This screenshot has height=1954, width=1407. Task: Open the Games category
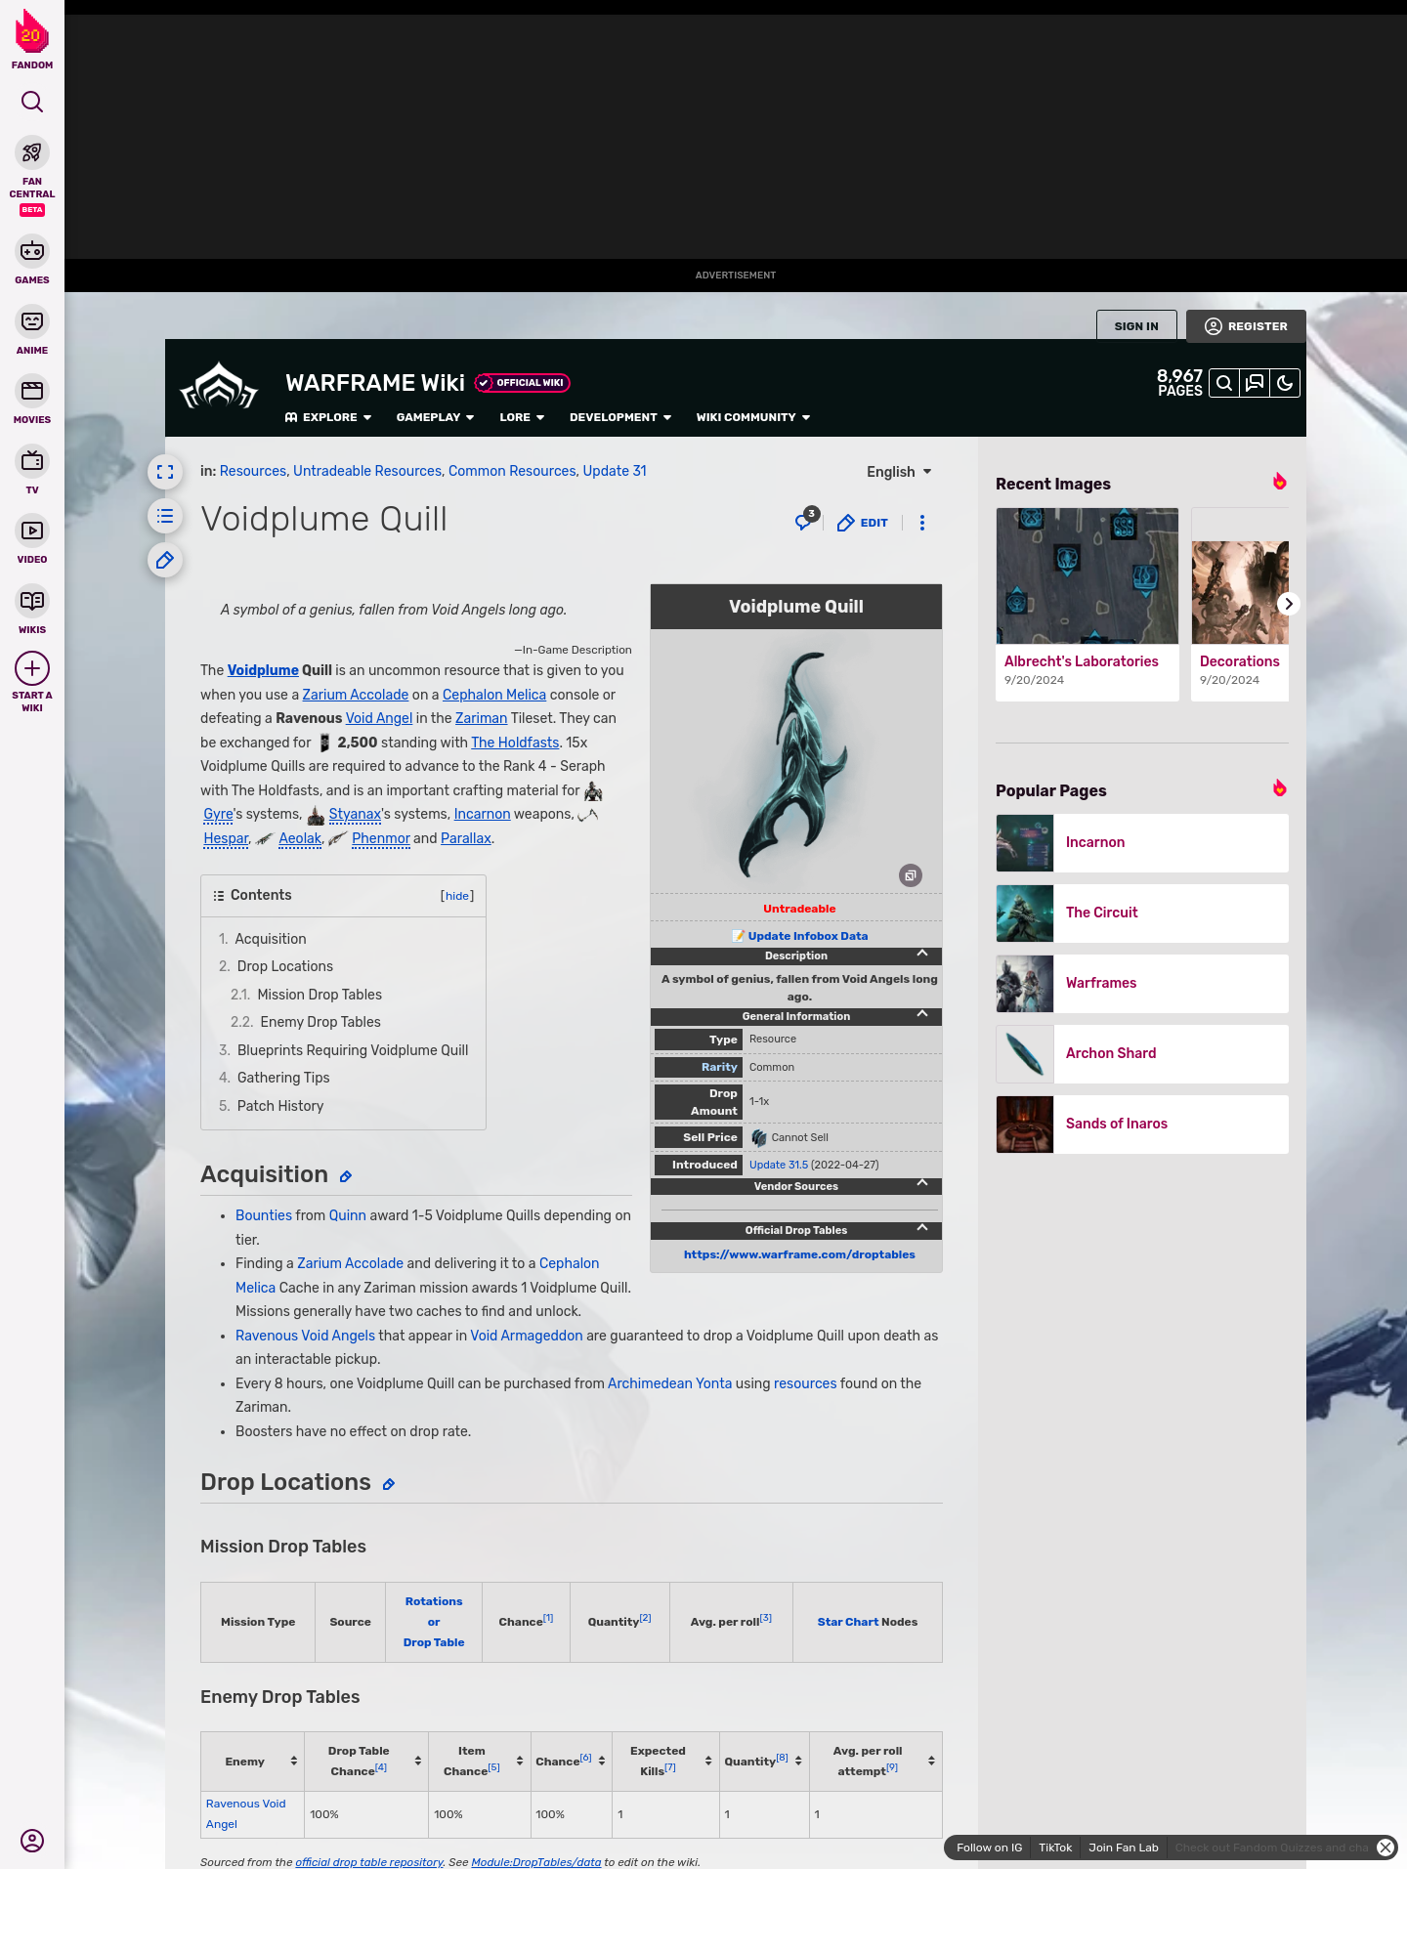32,260
